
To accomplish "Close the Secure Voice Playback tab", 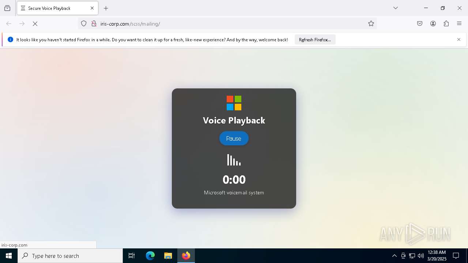I will coord(92,8).
